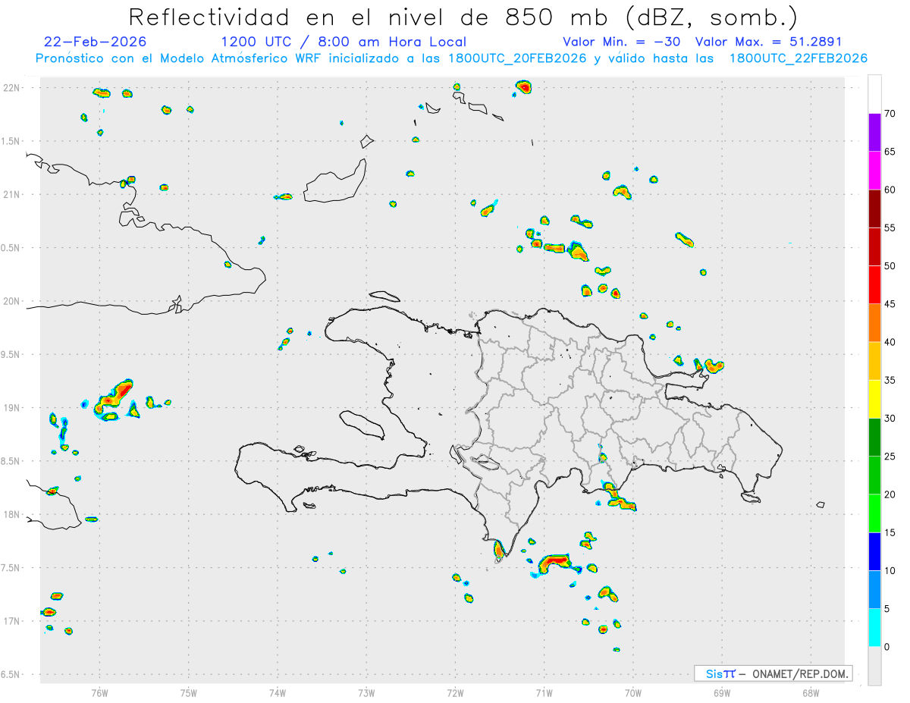
Task: Click the 68W longitude axis label
Action: tap(811, 692)
